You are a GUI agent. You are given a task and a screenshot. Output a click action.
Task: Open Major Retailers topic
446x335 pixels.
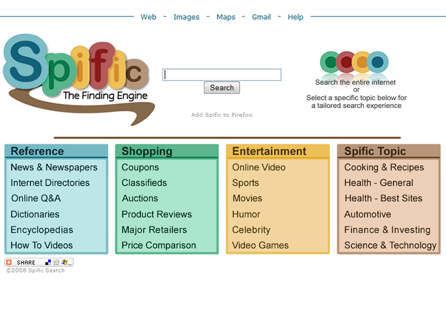tap(154, 230)
